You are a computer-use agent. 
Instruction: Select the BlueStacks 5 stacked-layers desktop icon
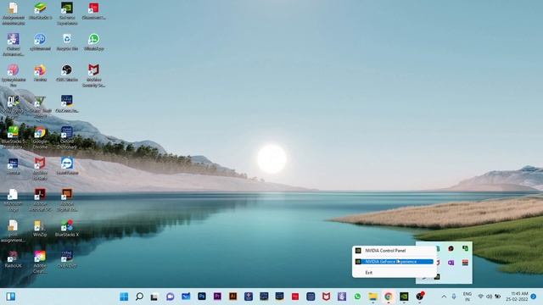coord(40,10)
